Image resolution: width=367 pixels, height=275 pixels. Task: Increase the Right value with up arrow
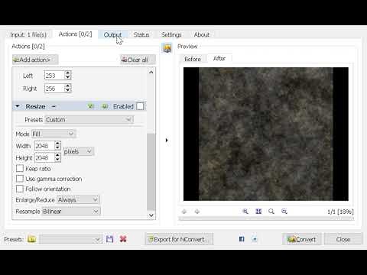[67, 86]
